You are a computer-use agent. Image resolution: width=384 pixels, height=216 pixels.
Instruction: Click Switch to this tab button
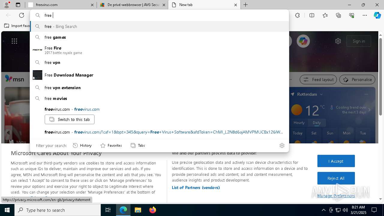tap(70, 119)
